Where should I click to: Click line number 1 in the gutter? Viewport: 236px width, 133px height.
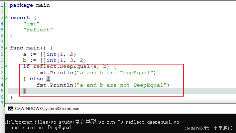(2, 5)
